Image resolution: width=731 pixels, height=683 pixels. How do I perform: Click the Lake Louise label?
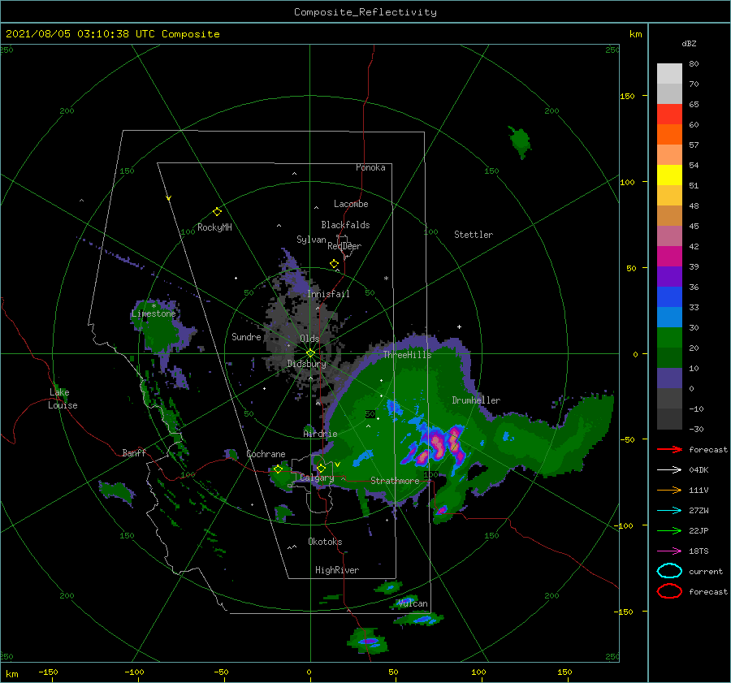63,399
